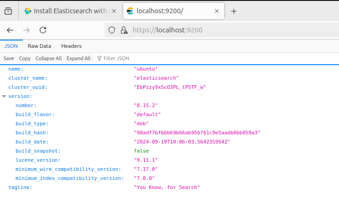Select the build_hash key
Image resolution: width=339 pixels, height=215 pixels.
(32, 133)
